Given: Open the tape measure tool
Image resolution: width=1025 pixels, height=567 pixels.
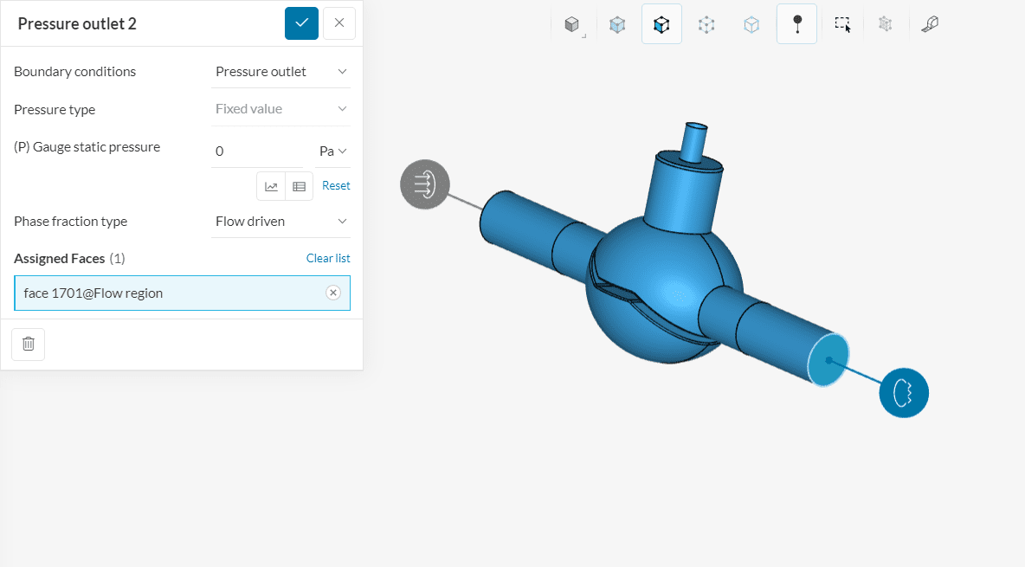Looking at the screenshot, I should point(930,24).
